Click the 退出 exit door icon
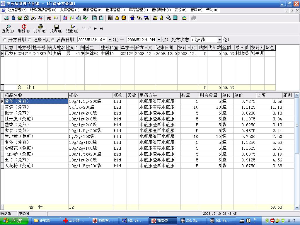The height and width of the screenshot is (225, 300). 72,27
